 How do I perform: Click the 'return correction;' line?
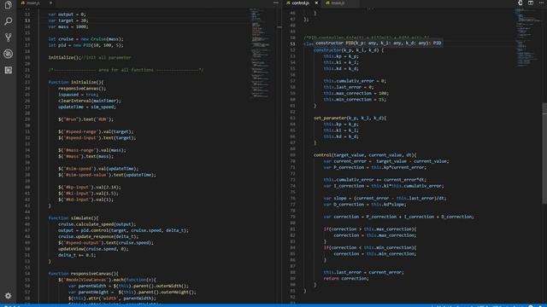[345, 279]
